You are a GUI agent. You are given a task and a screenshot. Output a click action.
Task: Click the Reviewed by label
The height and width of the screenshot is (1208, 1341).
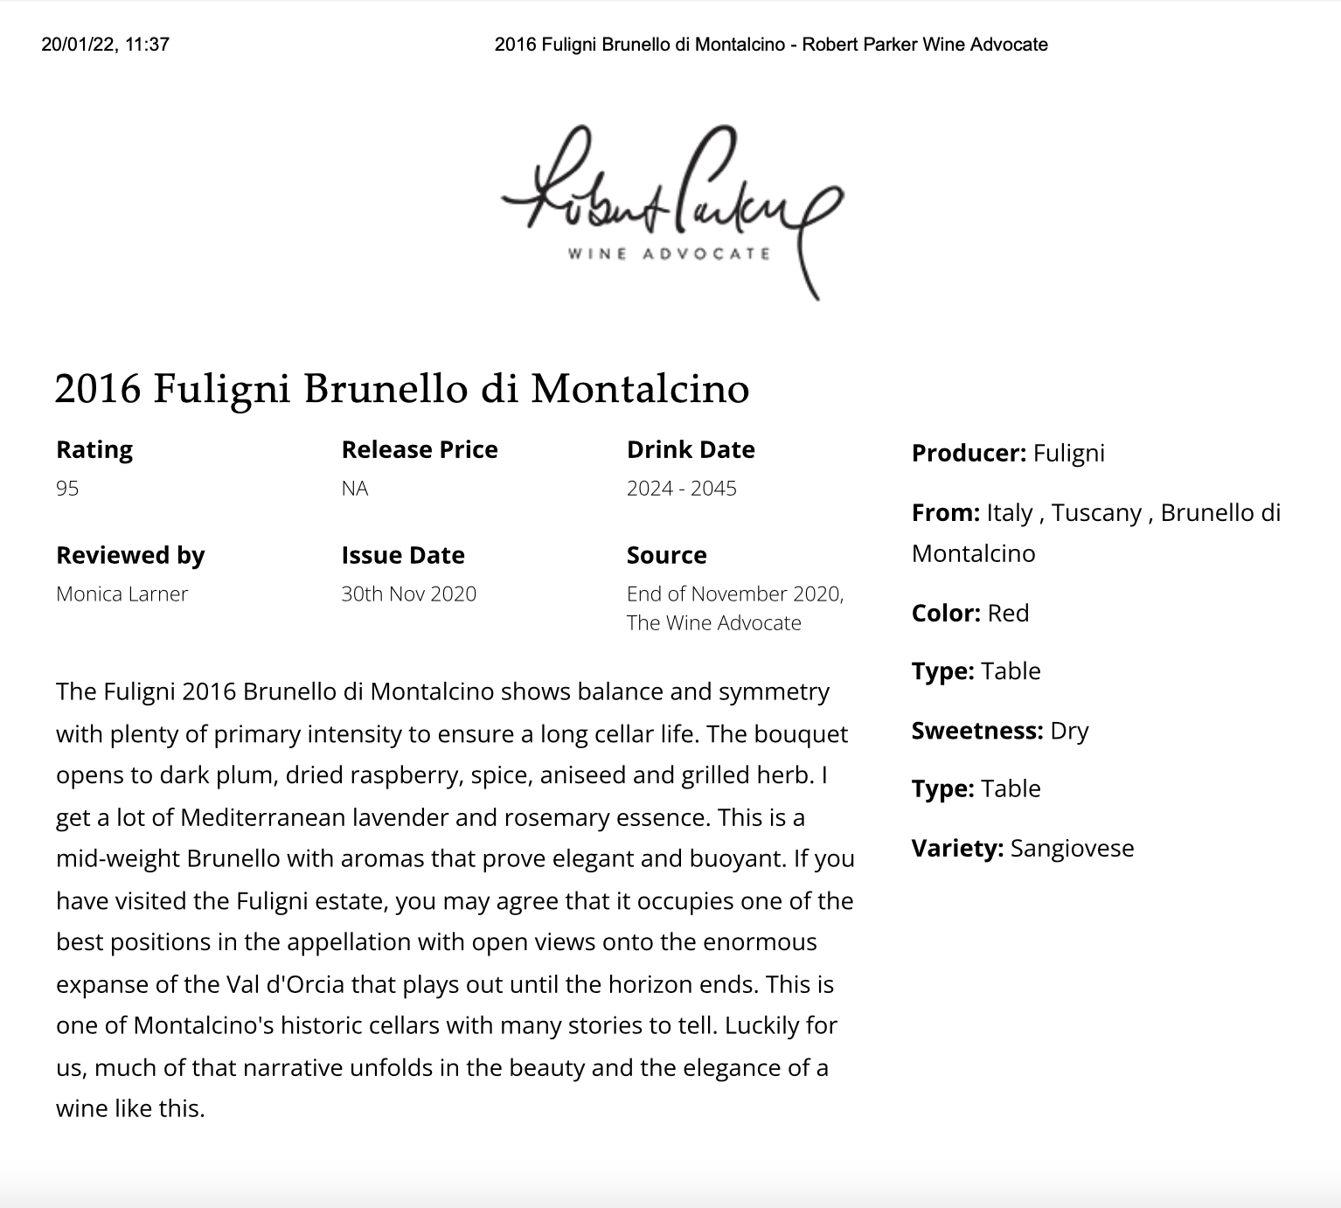tap(130, 555)
